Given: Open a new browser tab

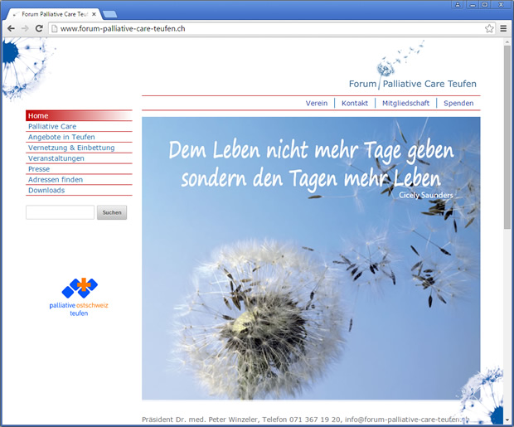Looking at the screenshot, I should tap(109, 14).
